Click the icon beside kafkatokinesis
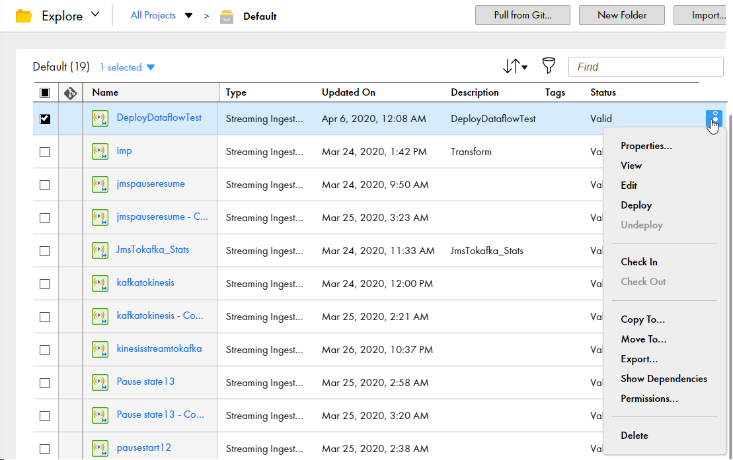 click(100, 284)
